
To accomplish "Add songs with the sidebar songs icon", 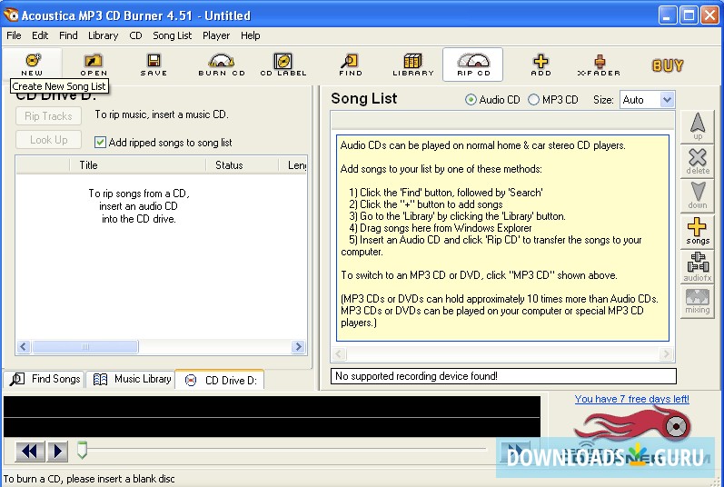I will 698,231.
